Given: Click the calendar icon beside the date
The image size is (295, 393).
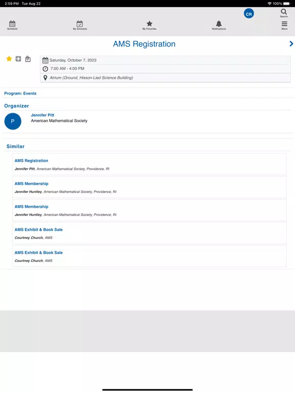Looking at the screenshot, I should tap(45, 60).
